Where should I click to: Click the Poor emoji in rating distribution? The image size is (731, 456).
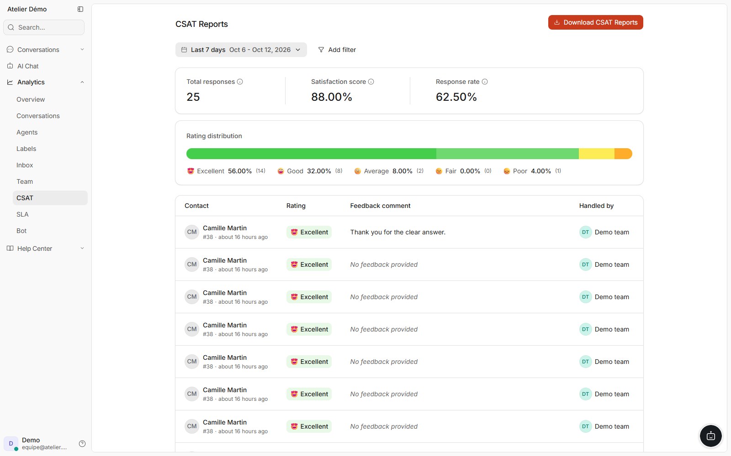tap(507, 171)
